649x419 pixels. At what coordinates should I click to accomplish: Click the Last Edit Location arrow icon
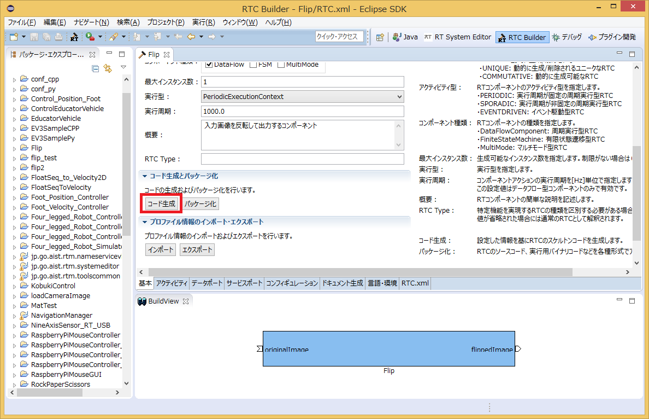[179, 37]
